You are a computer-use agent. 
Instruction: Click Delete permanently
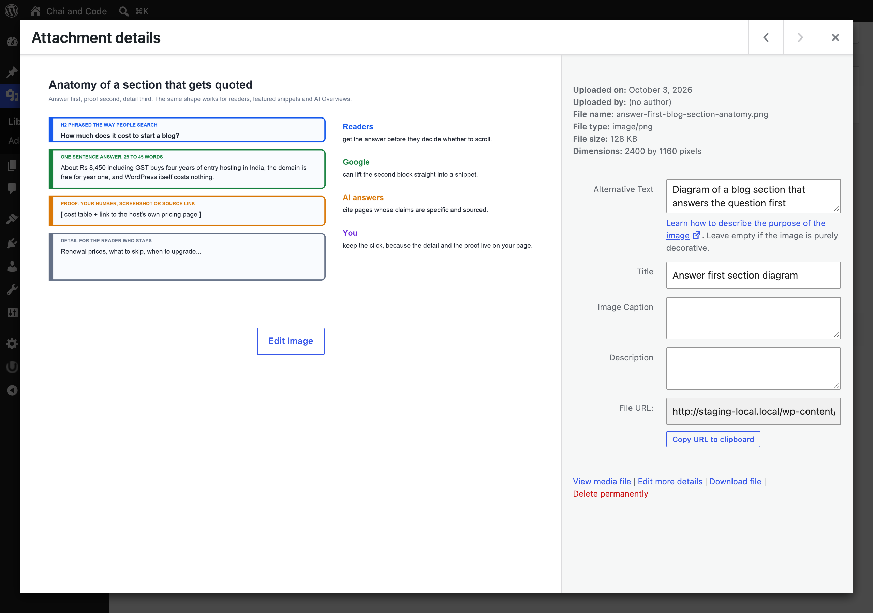610,493
